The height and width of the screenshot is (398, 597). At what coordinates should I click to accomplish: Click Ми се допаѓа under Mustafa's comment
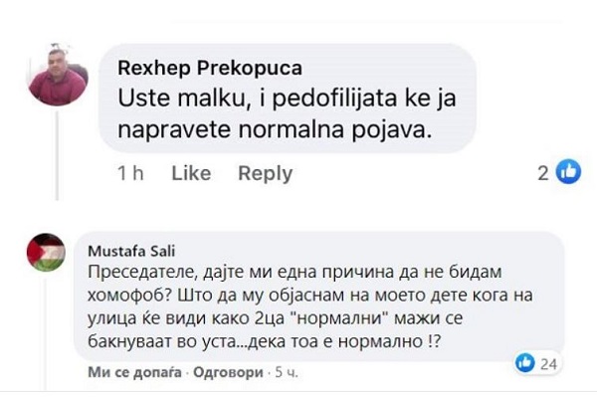tap(134, 372)
